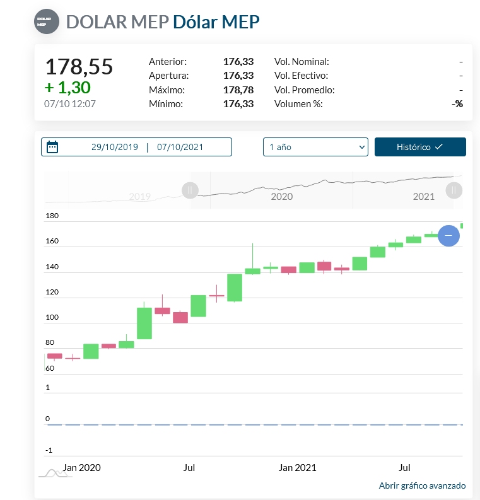Open the calendar date picker icon
The width and height of the screenshot is (480, 500).
pos(52,147)
